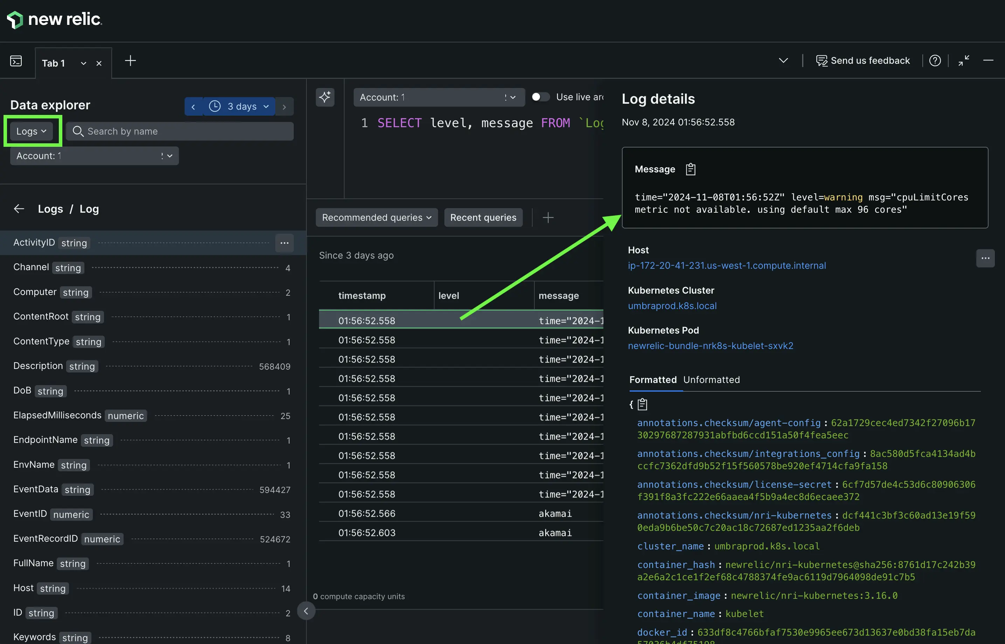Click the Search by name field

tap(180, 131)
